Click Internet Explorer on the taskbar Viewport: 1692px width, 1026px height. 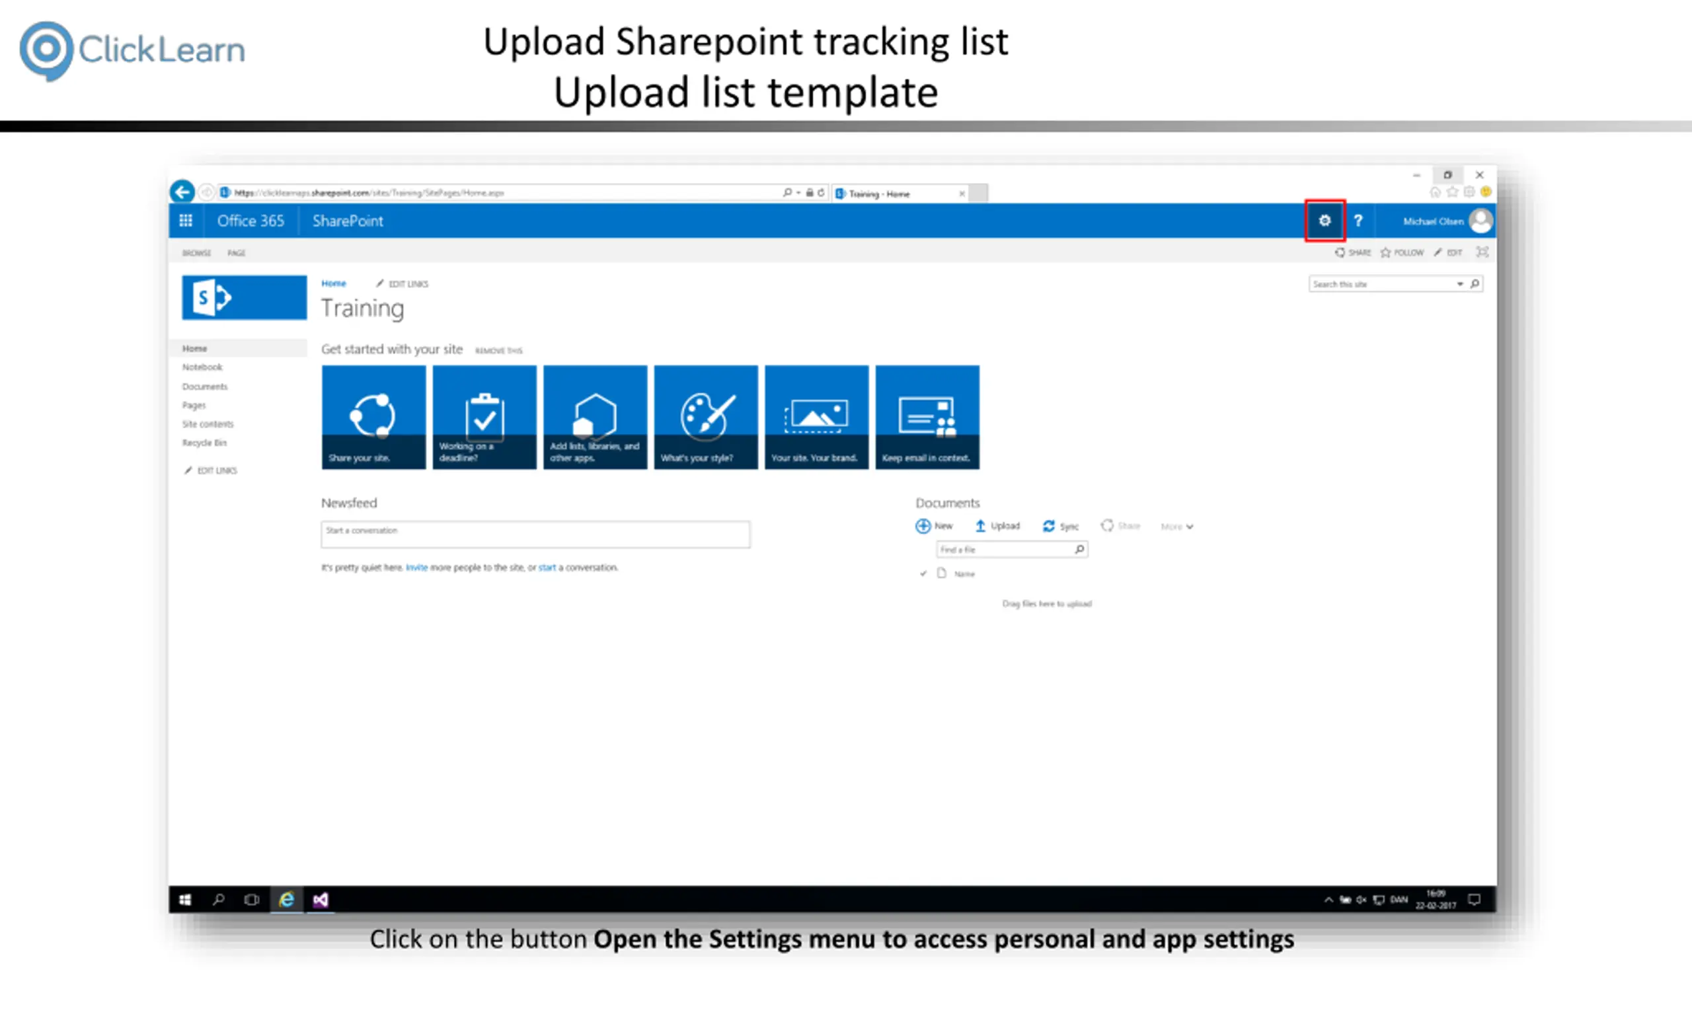click(x=286, y=900)
